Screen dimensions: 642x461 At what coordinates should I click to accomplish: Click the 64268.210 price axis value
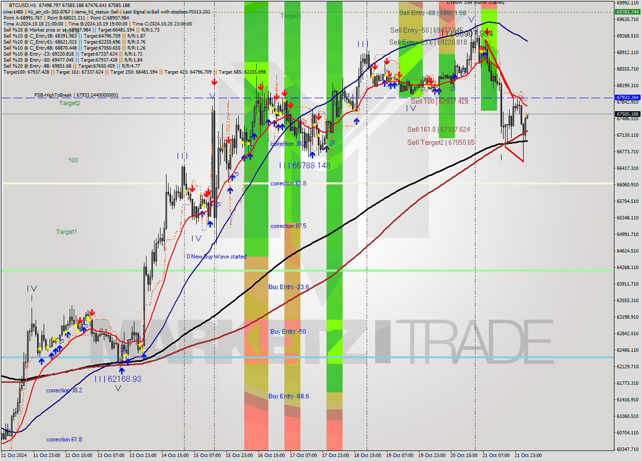pos(627,267)
